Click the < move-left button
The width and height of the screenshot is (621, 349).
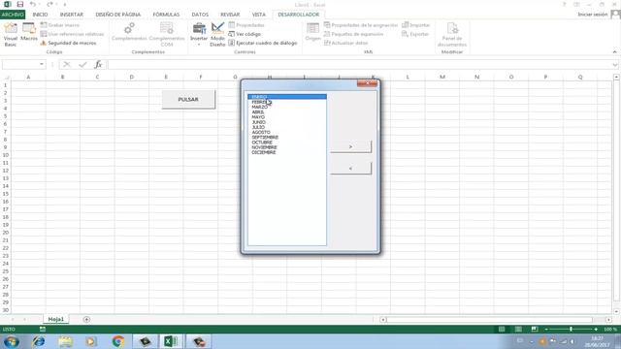(350, 169)
